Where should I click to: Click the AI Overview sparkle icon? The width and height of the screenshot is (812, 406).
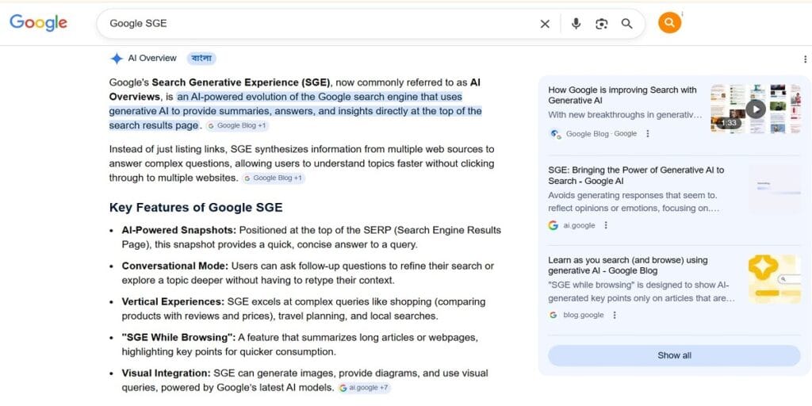[117, 59]
